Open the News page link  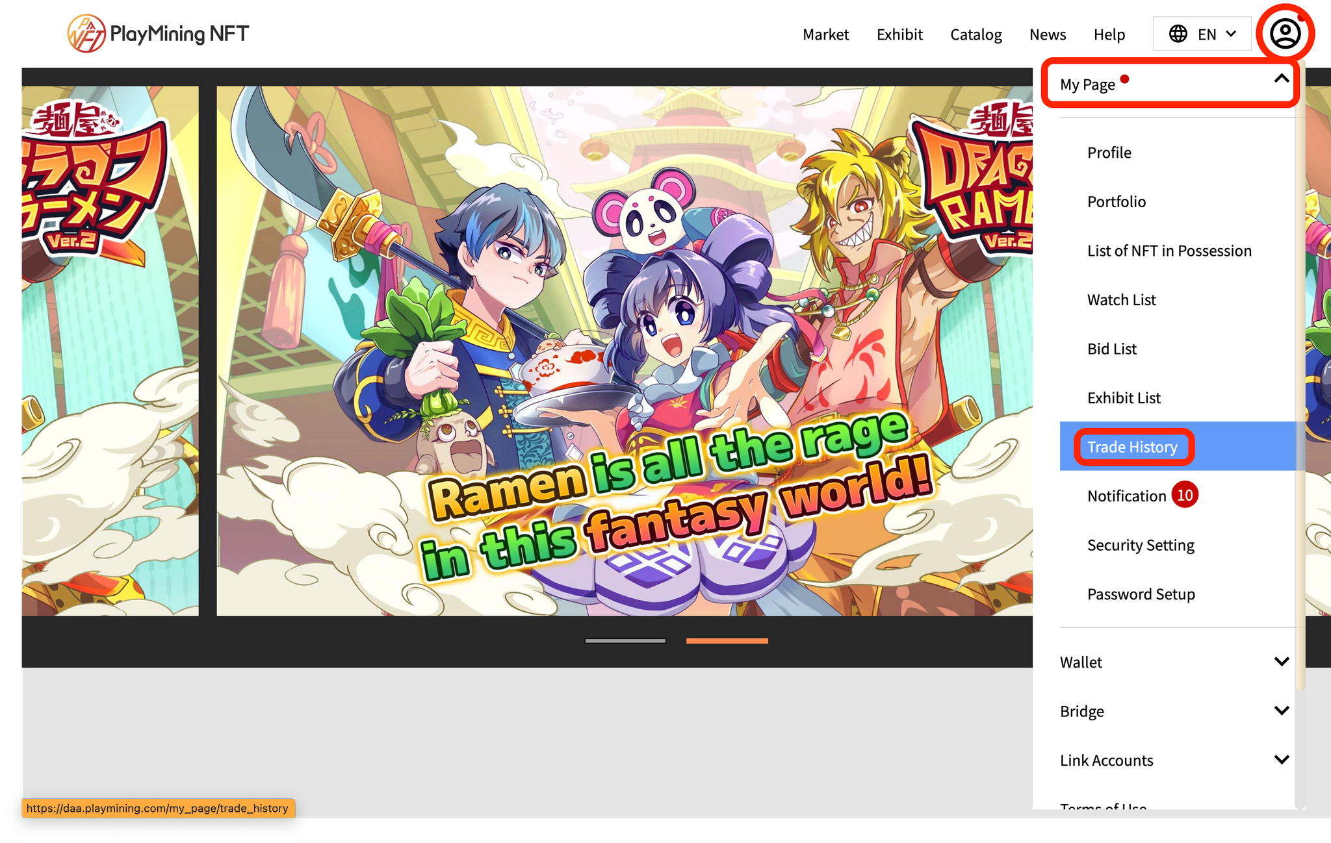[x=1047, y=34]
